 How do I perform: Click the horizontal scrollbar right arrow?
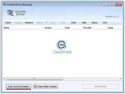click(x=121, y=79)
